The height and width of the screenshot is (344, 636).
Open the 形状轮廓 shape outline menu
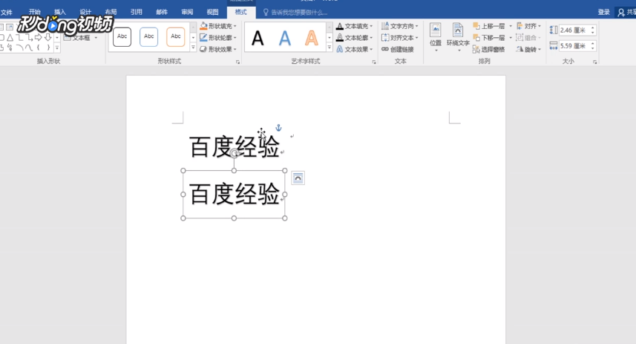(x=218, y=38)
